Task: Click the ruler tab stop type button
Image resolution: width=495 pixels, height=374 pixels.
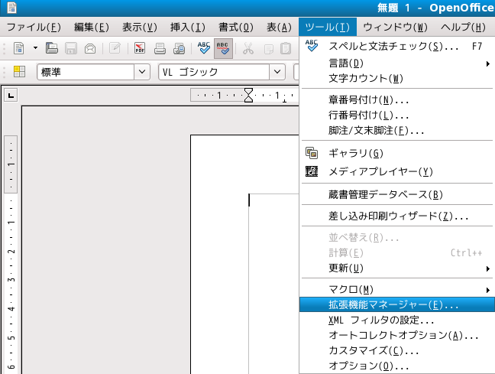Action: [11, 95]
